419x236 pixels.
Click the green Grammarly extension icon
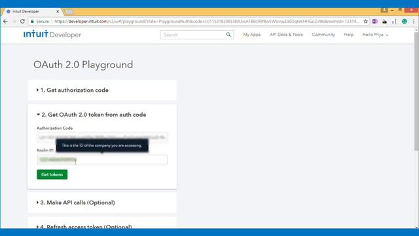tap(405, 22)
